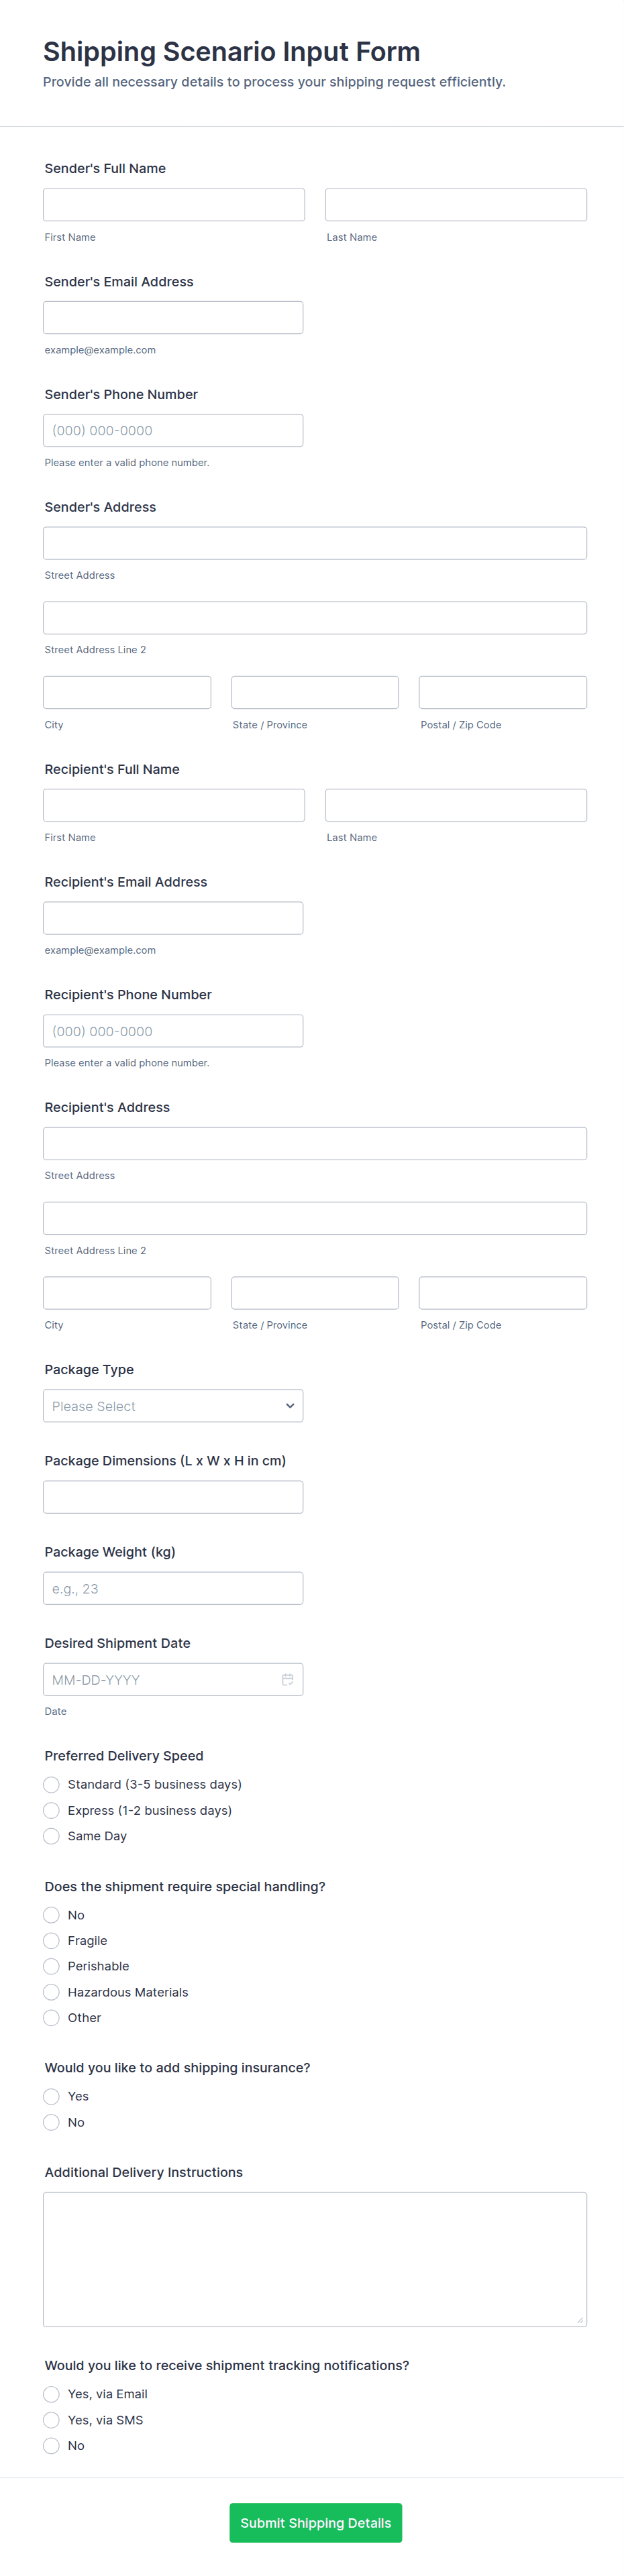Select Hazardous Materials handling option
The image size is (624, 2576).
[52, 1992]
